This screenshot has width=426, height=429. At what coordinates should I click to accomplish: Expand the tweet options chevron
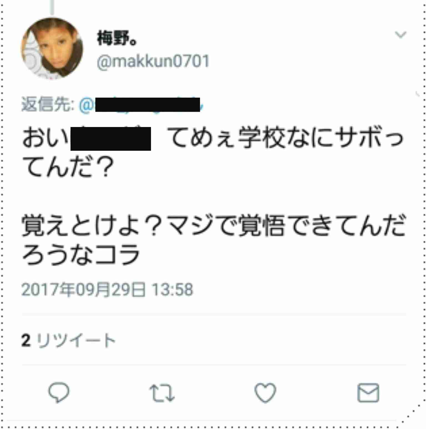[400, 35]
